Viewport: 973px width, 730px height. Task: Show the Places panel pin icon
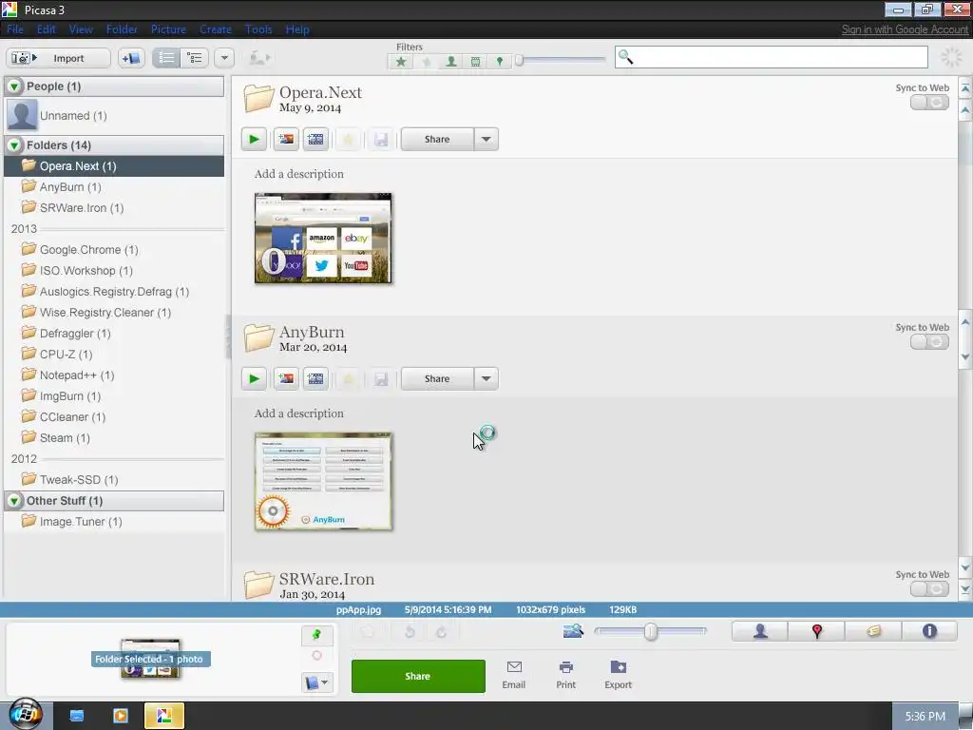tap(816, 631)
